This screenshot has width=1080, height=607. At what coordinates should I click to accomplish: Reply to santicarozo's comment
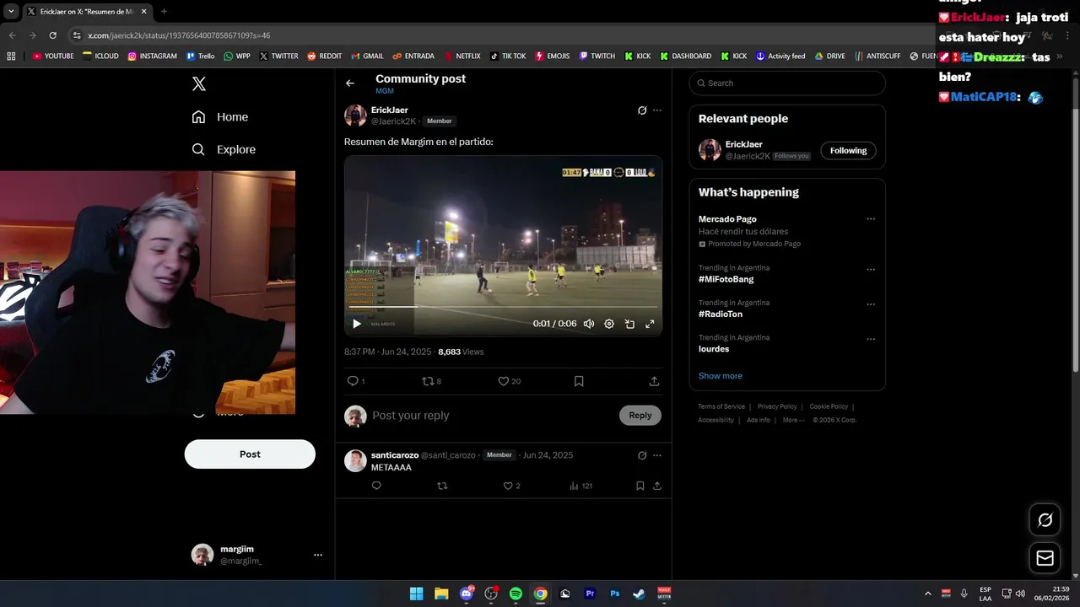pos(376,486)
